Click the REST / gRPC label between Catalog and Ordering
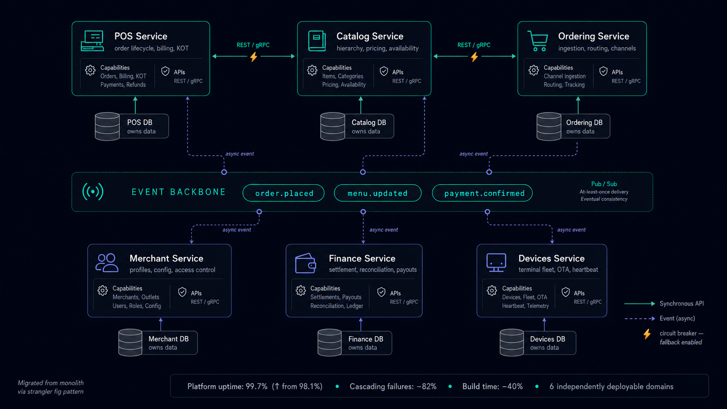The width and height of the screenshot is (727, 409). 474,45
